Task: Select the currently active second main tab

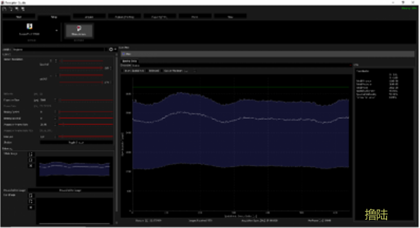Action: [54, 17]
